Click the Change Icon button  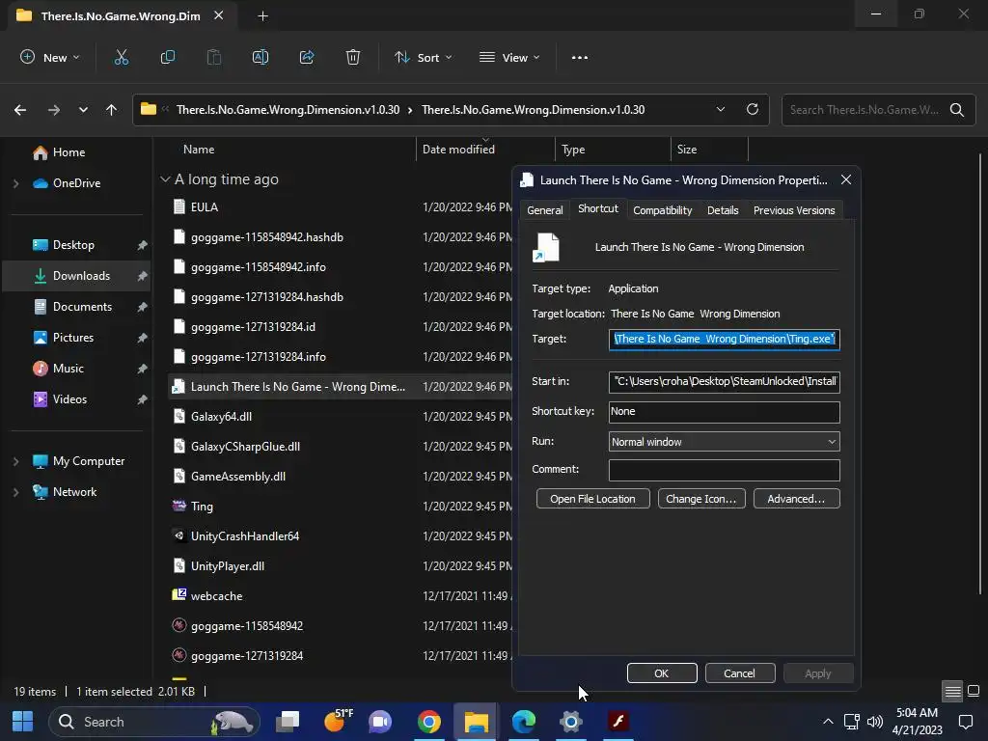point(701,499)
